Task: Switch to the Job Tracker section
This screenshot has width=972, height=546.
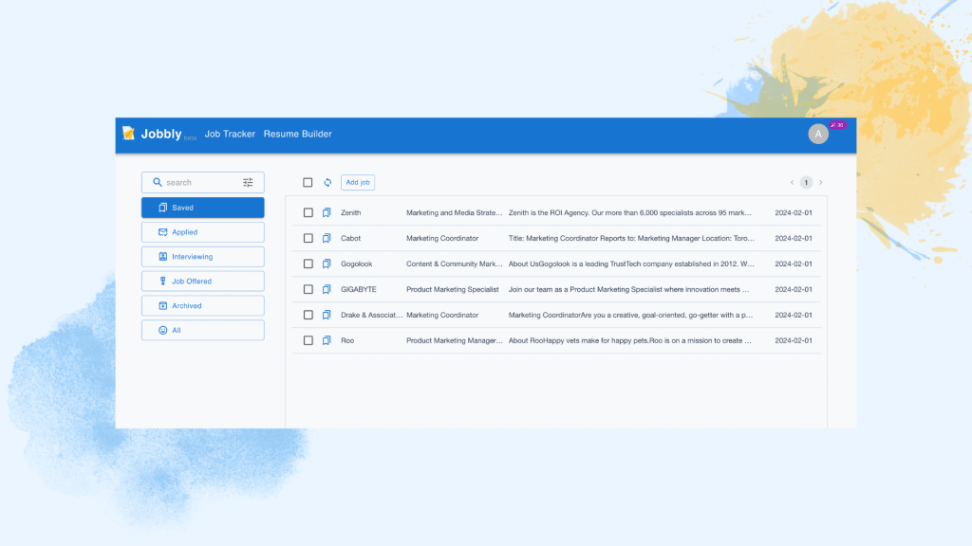Action: (x=230, y=134)
